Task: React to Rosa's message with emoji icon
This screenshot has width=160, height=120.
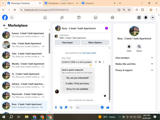Action: click(96, 62)
